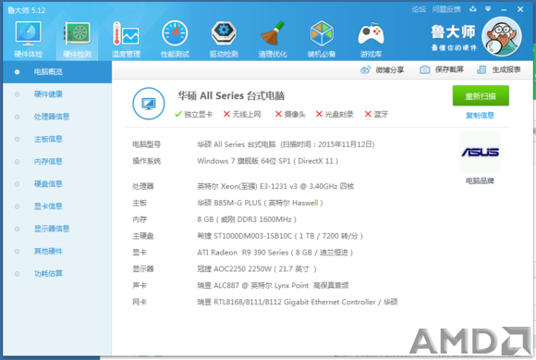This screenshot has width=536, height=360.
Task: Click the 鲁大师 mascot avatar
Action: [502, 37]
